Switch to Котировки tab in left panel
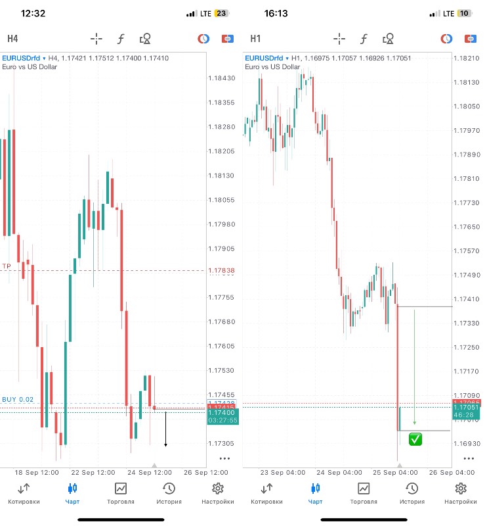This screenshot has width=485, height=526. pyautogui.click(x=24, y=493)
